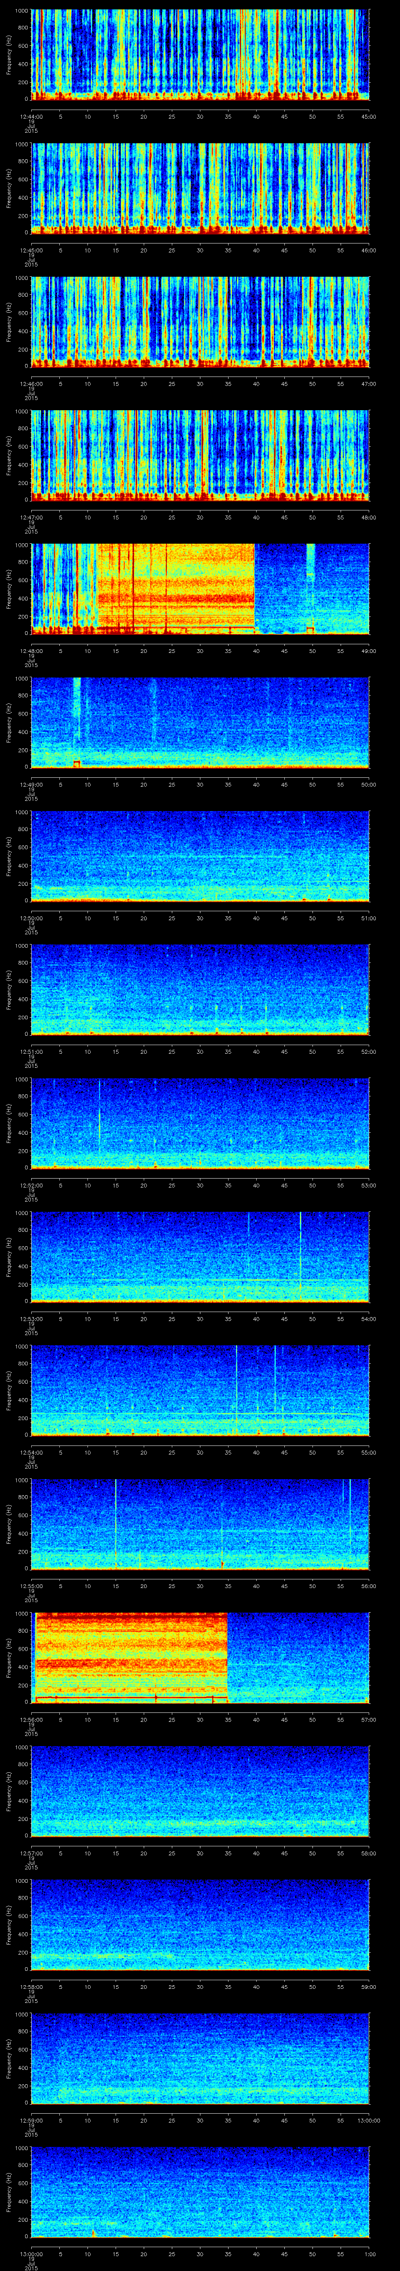
Task: Open the spectrogram starting at 12:45:00
Action: coord(200,188)
